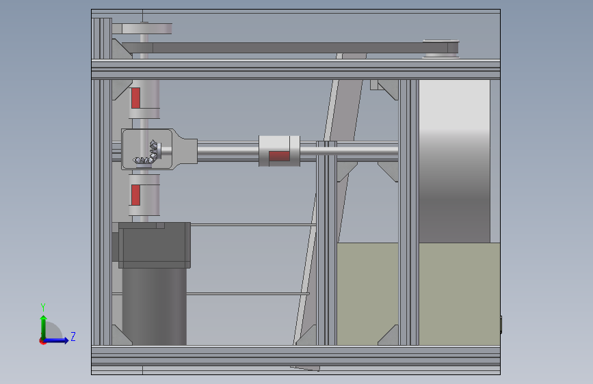
Task: Select the large shaded drum on right side
Action: click(454, 161)
